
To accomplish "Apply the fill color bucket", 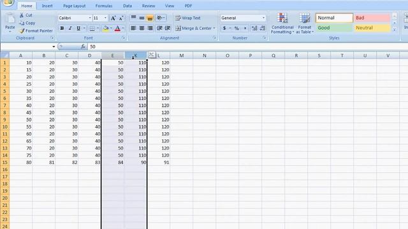I will (x=106, y=28).
